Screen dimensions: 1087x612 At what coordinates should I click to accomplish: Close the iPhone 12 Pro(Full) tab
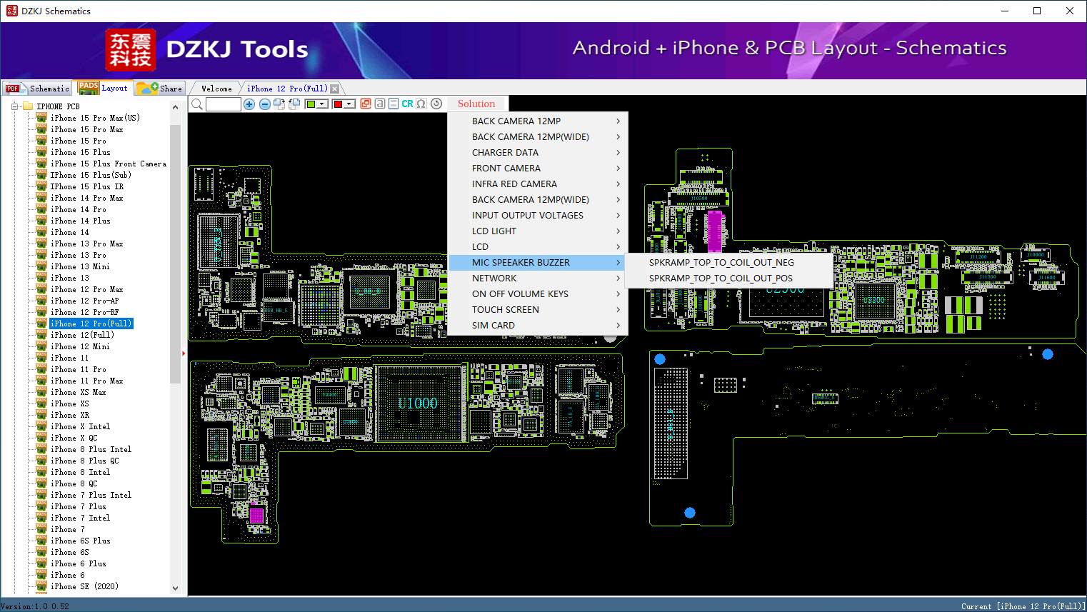334,89
